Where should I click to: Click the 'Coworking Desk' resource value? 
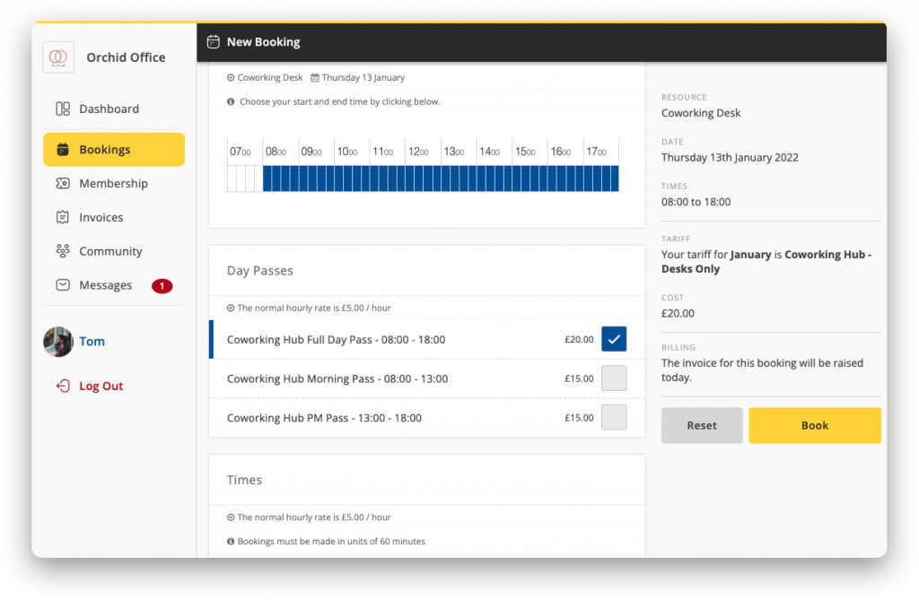(701, 113)
